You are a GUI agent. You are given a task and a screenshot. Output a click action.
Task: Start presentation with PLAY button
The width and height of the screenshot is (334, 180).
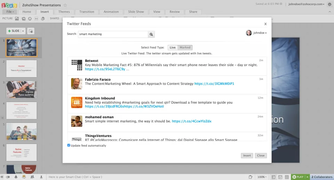pyautogui.click(x=298, y=177)
